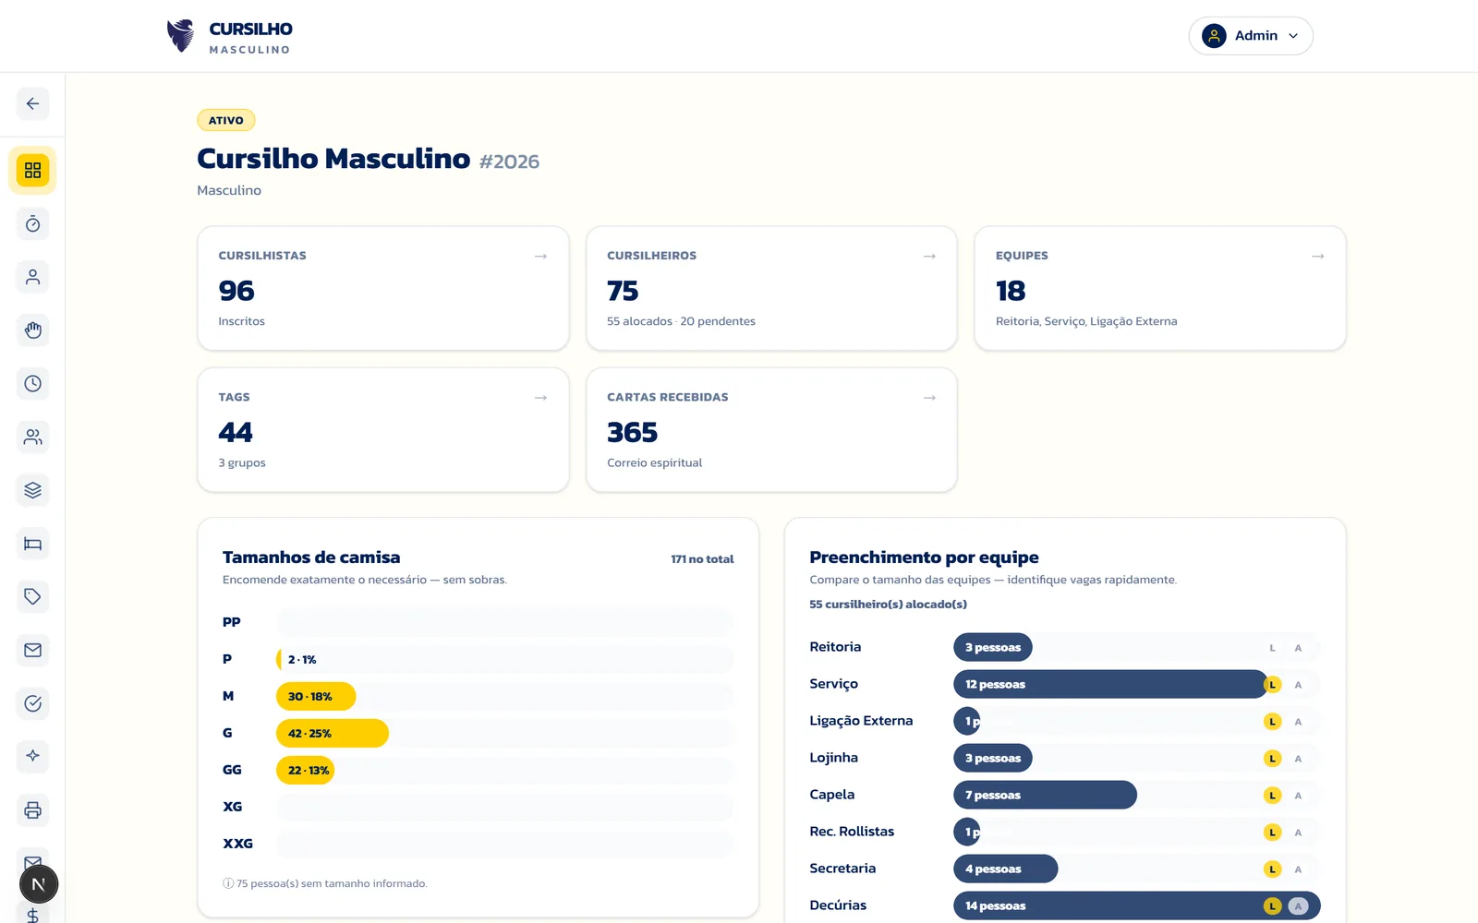Click the back arrow sidebar button
Image resolution: width=1478 pixels, height=923 pixels.
tap(32, 103)
